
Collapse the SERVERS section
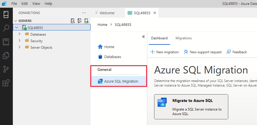pos(16,21)
